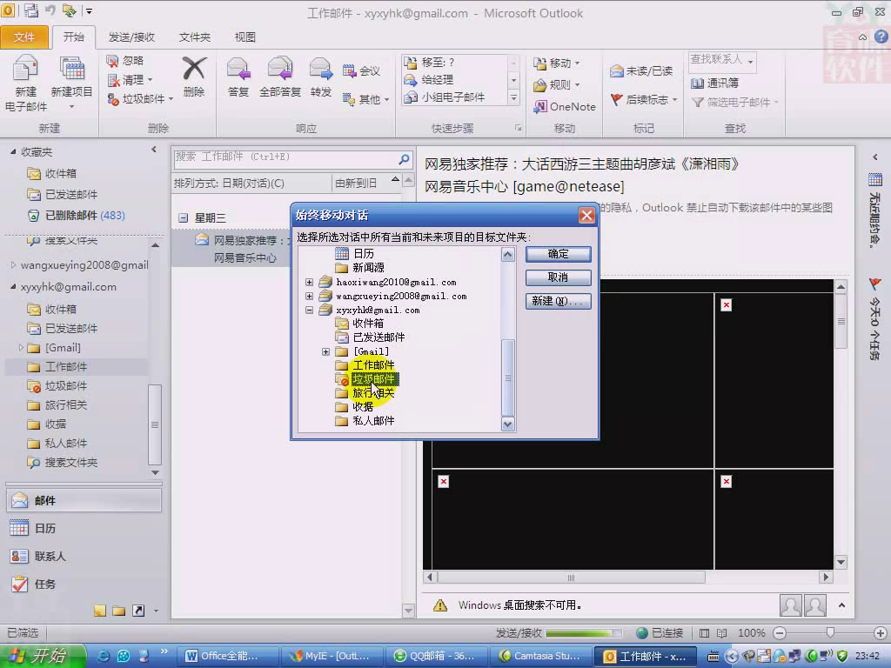This screenshot has width=891, height=668.
Task: Minimize the ribbon with caret icon
Action: 862,37
